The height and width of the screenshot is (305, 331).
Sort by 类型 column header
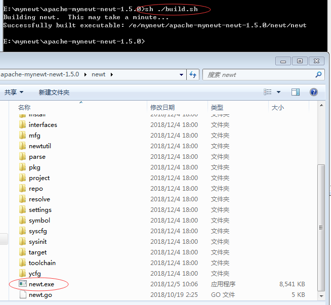click(217, 107)
